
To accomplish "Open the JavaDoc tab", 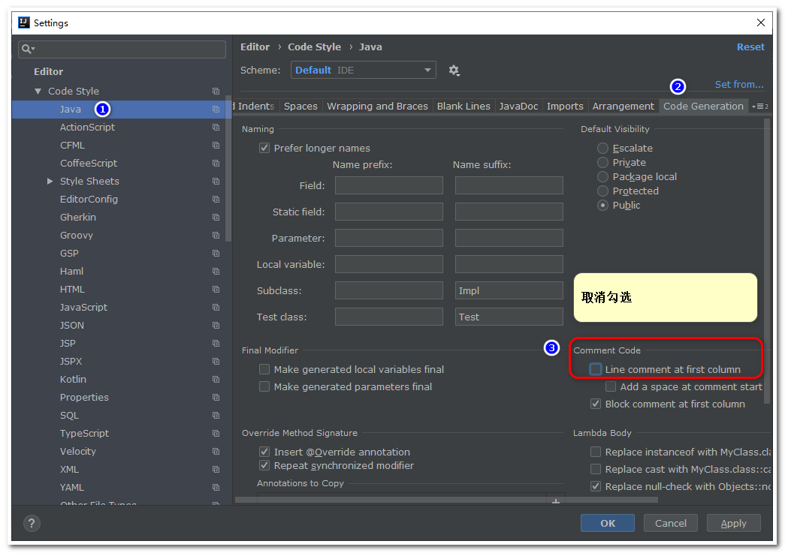I will point(518,106).
